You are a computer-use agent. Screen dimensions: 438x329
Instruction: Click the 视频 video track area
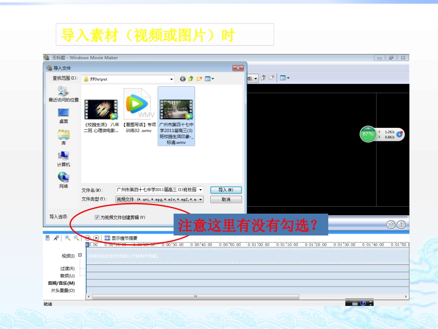248,256
